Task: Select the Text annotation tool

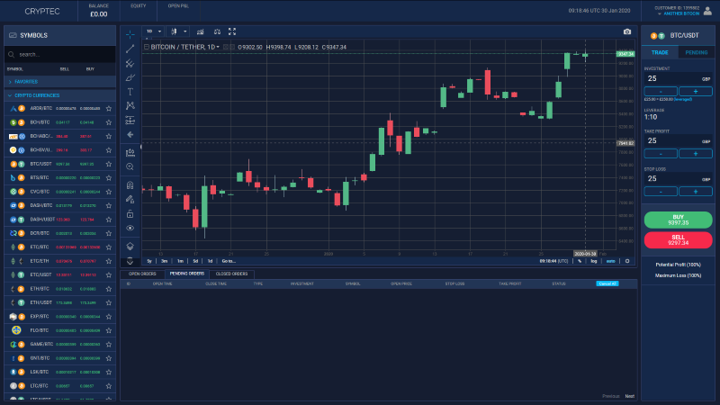Action: coord(130,92)
